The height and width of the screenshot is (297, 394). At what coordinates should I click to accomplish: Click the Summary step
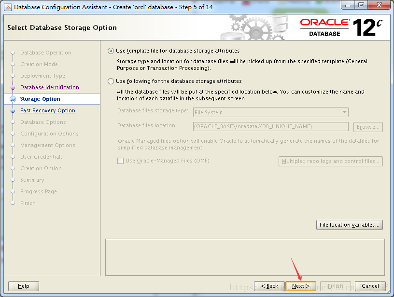click(x=32, y=180)
